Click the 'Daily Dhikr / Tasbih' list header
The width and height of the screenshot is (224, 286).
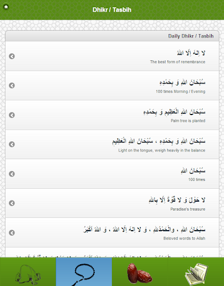point(112,36)
